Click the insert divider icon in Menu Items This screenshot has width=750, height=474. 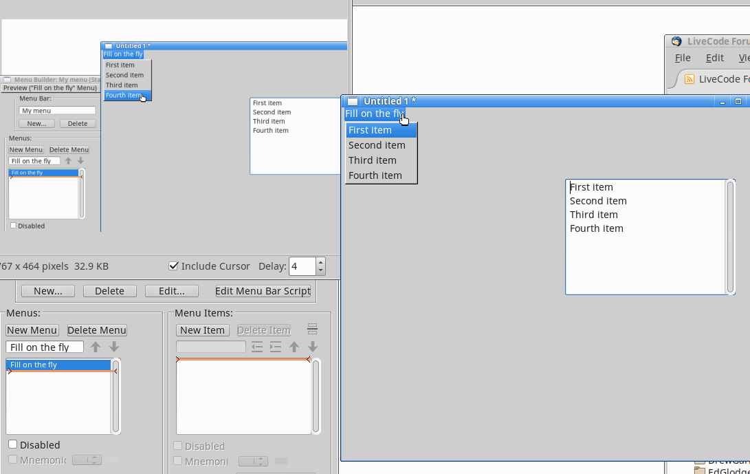coord(312,329)
